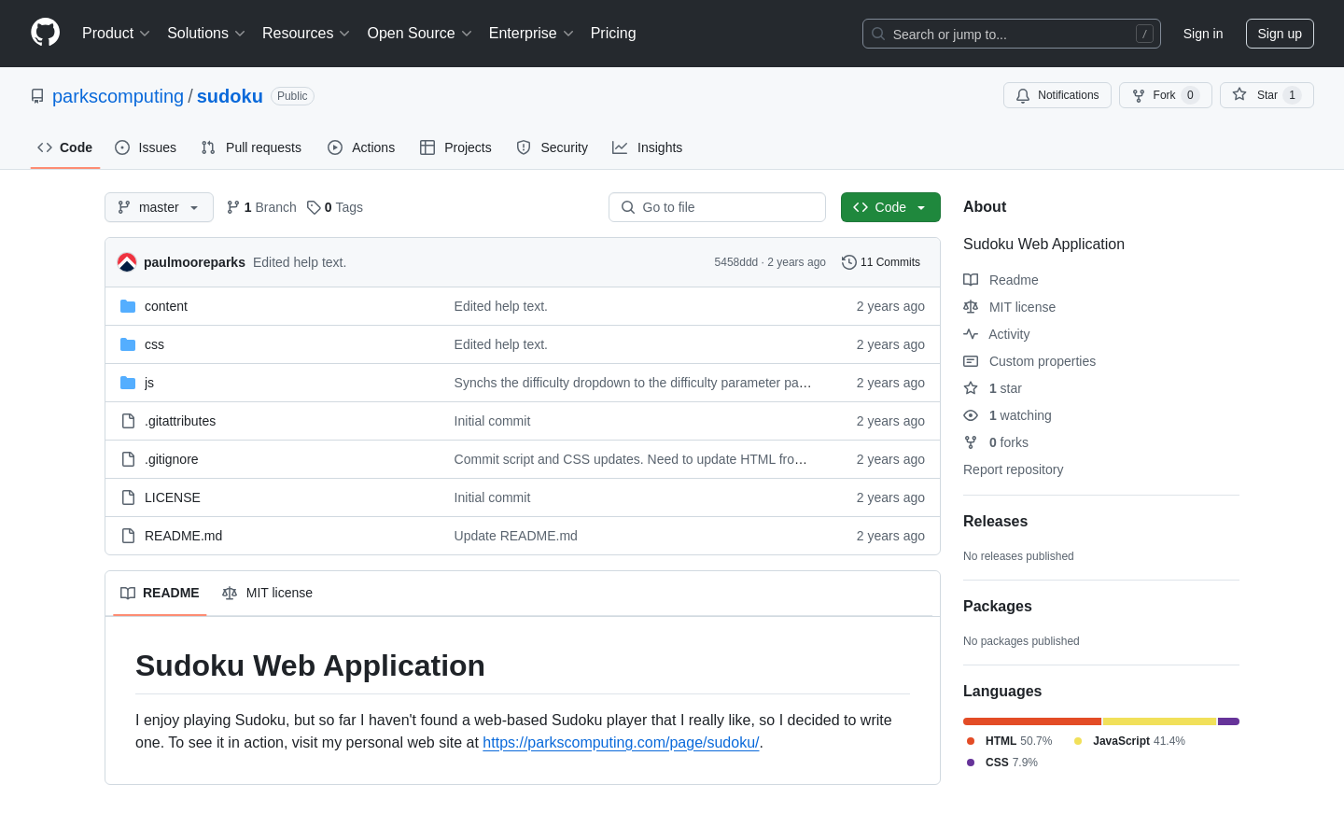The width and height of the screenshot is (1344, 840).
Task: Click the pulse icon beside Activity
Action: pyautogui.click(x=971, y=334)
